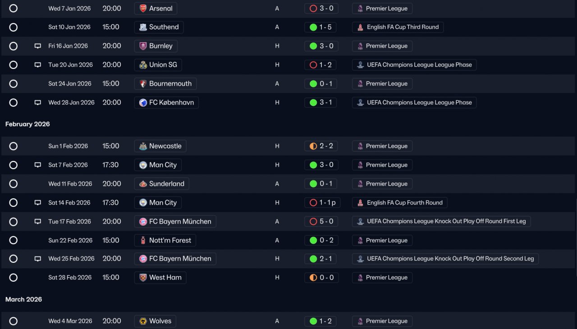Image resolution: width=577 pixels, height=329 pixels.
Task: Click the FA Cup trophy icon for Southend match
Action: [360, 27]
